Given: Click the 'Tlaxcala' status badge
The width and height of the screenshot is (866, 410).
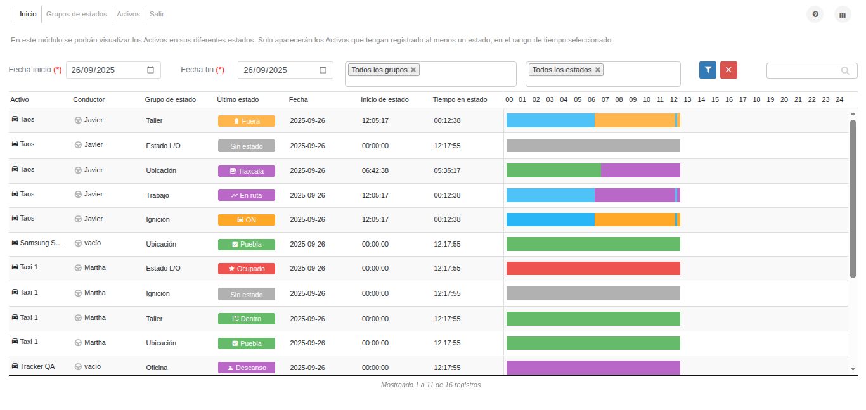Looking at the screenshot, I should [247, 171].
